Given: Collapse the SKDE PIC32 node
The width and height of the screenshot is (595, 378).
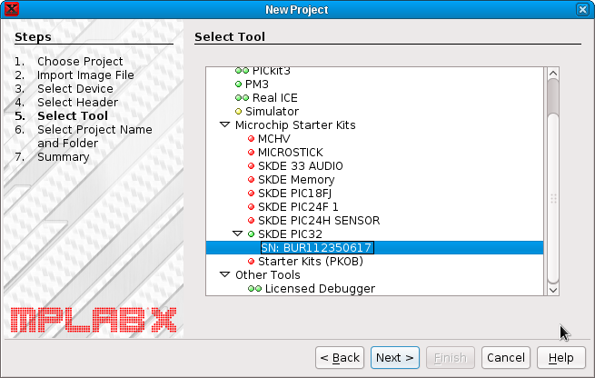Looking at the screenshot, I should point(237,234).
